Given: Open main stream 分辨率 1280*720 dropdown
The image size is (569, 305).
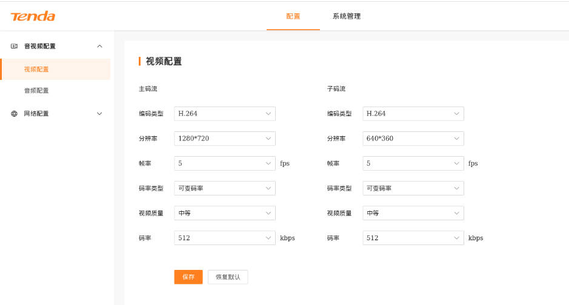Looking at the screenshot, I should point(224,139).
